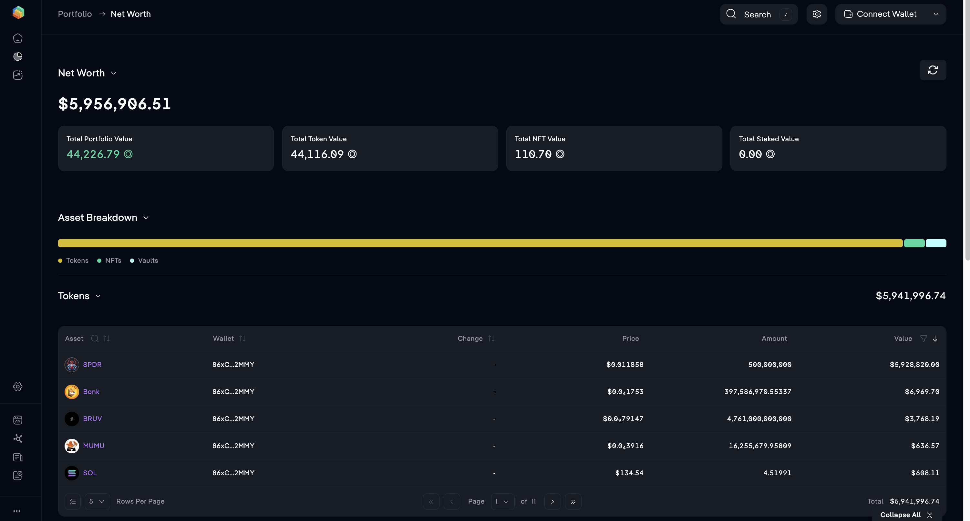Toggle sort on Change column
The width and height of the screenshot is (970, 521).
coord(491,338)
